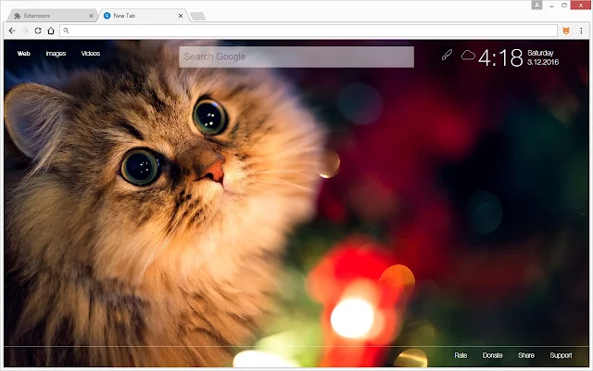The image size is (593, 371).
Task: Go back with the browser back arrow
Action: pyautogui.click(x=12, y=31)
